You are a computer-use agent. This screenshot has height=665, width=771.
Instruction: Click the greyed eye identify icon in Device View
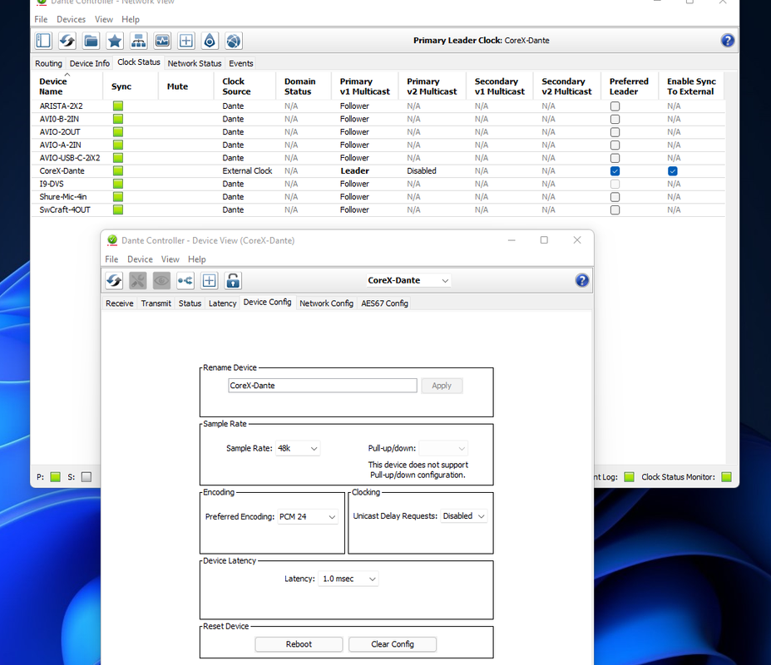[161, 281]
